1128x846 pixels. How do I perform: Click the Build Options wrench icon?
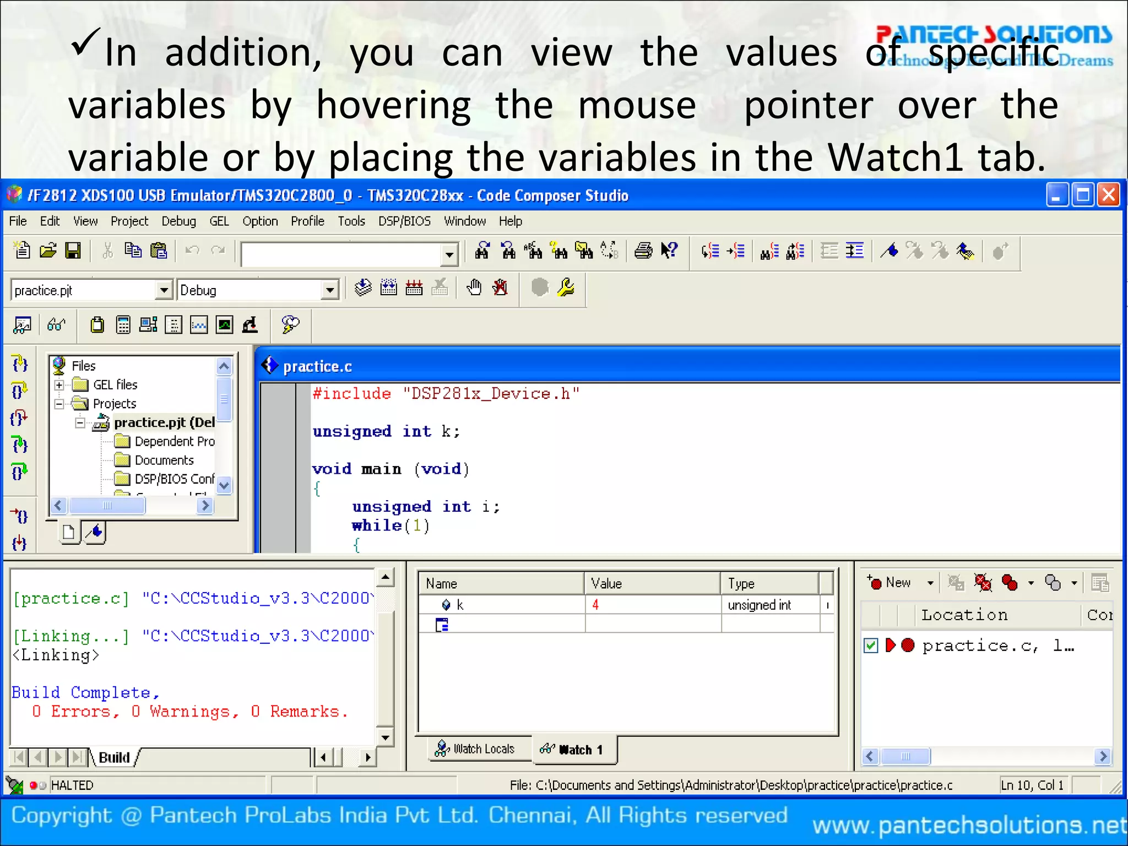(x=566, y=288)
